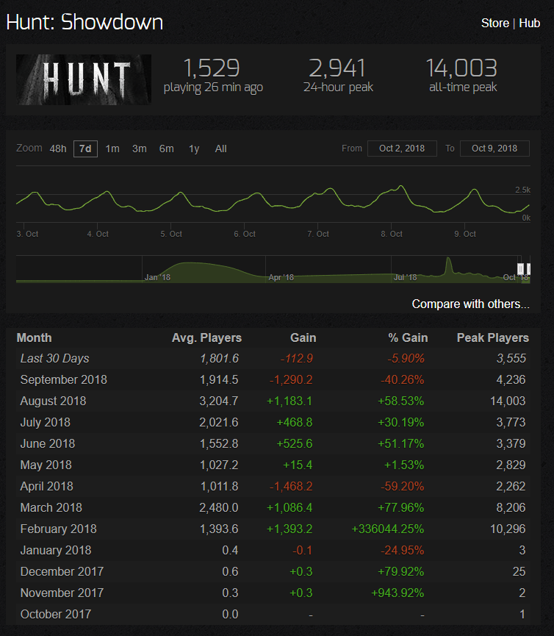Select the December 2017 row label
The image size is (554, 636).
[62, 571]
